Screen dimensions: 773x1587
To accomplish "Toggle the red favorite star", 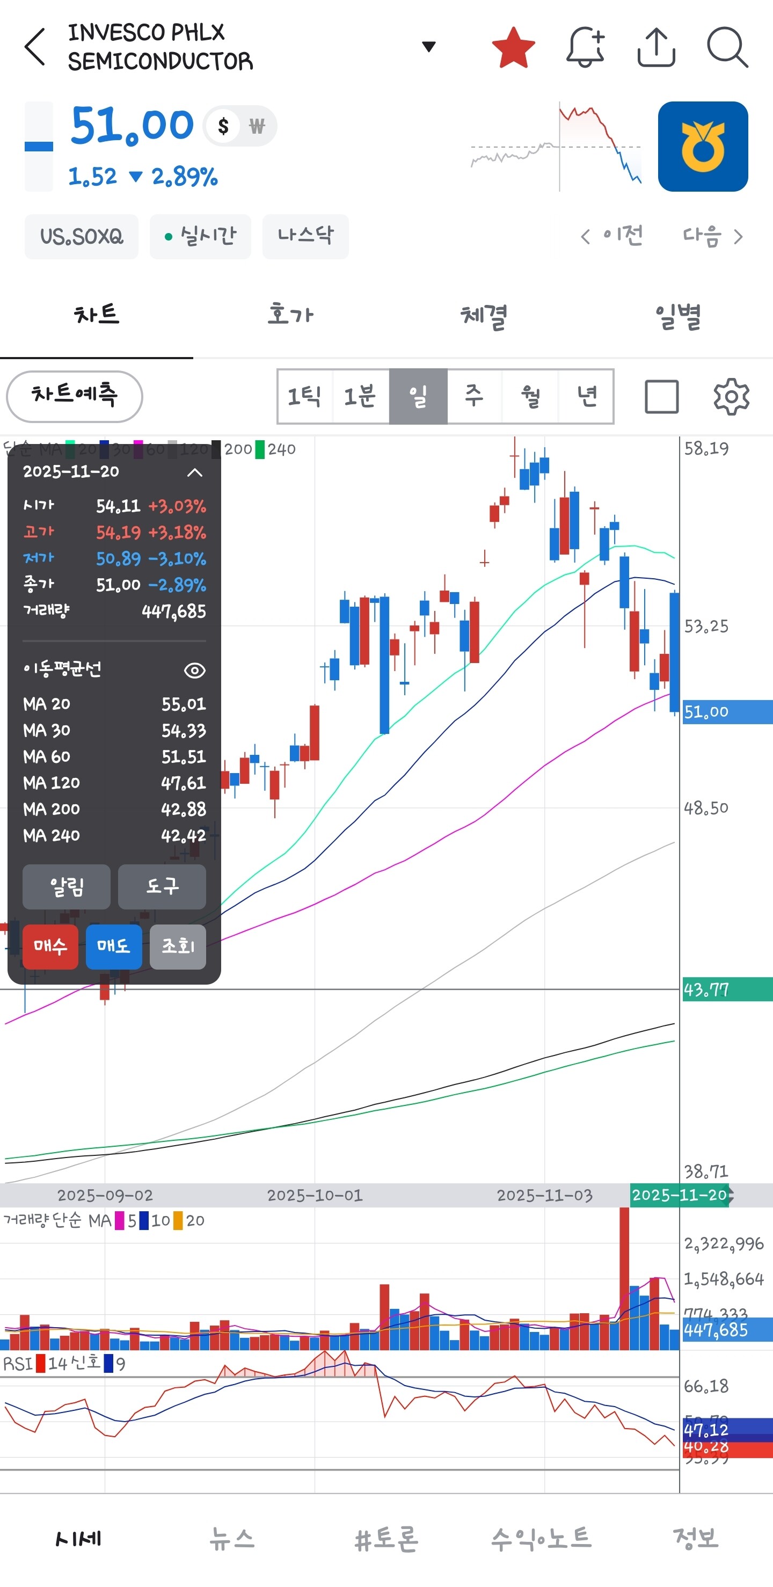I will [x=513, y=47].
